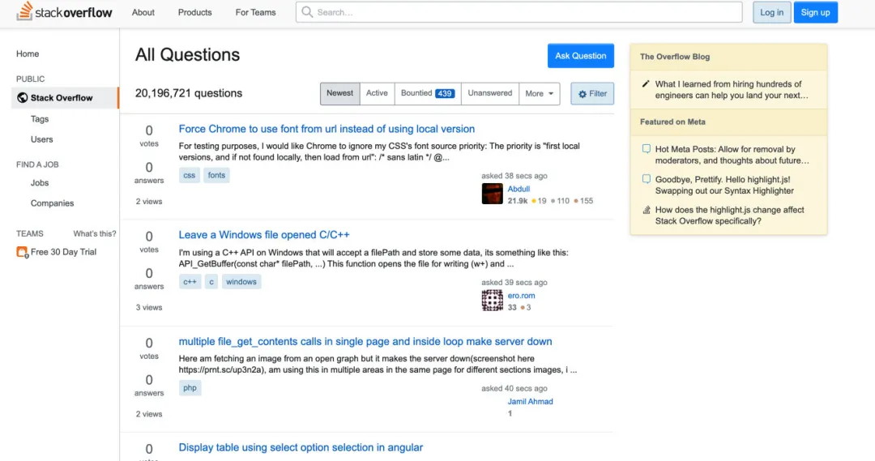Open Display table using select option question
The width and height of the screenshot is (875, 461).
(x=301, y=447)
